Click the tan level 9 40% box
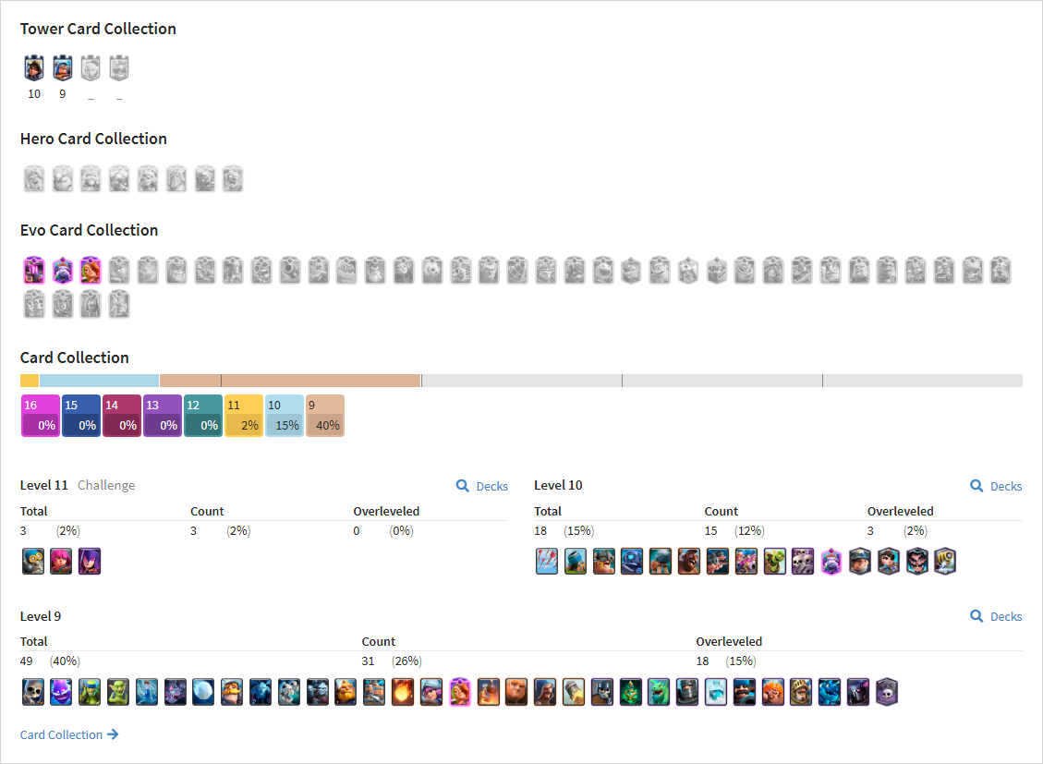The width and height of the screenshot is (1043, 764). point(325,416)
